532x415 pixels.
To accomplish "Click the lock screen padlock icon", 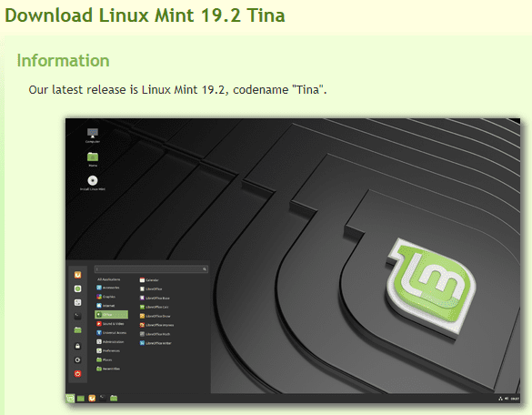I will [x=77, y=346].
